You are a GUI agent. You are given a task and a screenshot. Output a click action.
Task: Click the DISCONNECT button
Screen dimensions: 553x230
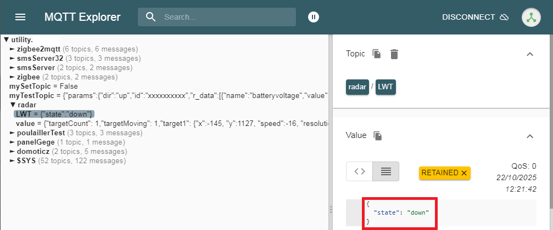tap(475, 17)
